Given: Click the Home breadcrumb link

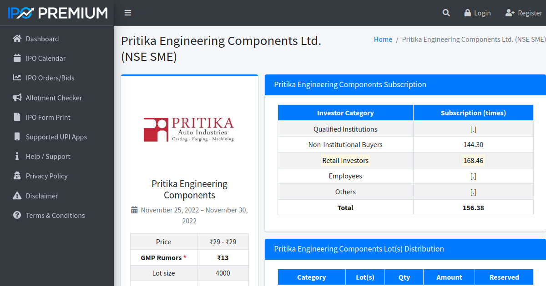Looking at the screenshot, I should click(383, 39).
